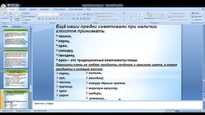Open the Упорядочить arrange menu
This screenshot has width=205, height=115.
(x=149, y=16)
